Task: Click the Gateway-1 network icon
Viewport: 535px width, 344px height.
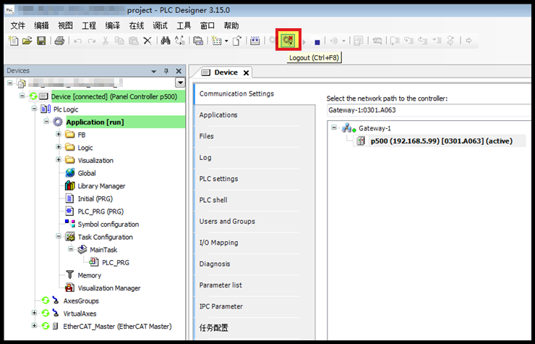Action: [348, 128]
